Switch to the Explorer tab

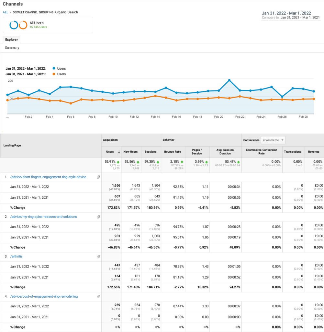(11, 39)
